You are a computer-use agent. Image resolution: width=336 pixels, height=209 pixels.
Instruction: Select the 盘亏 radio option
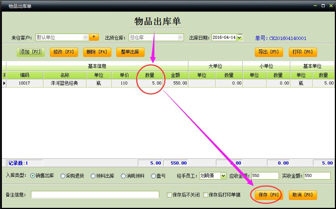point(153,176)
